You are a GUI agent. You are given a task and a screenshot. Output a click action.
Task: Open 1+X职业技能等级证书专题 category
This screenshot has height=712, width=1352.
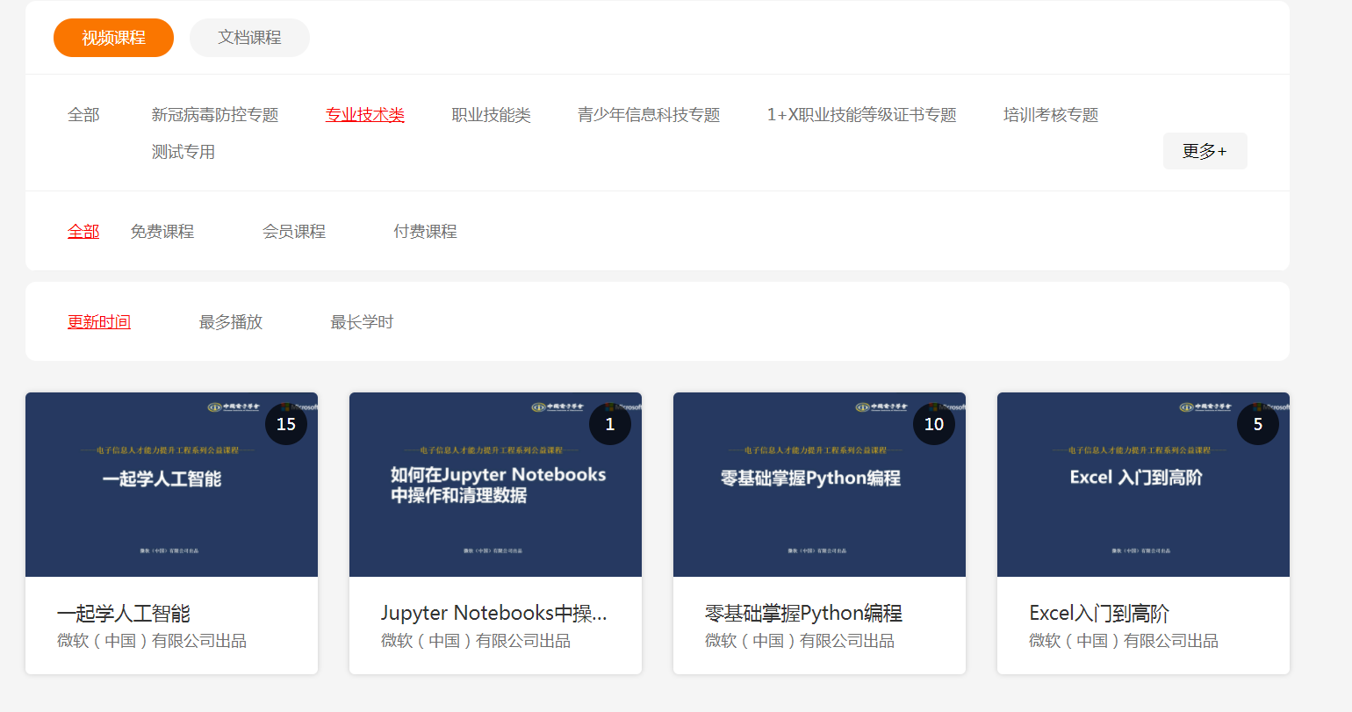[x=861, y=115]
